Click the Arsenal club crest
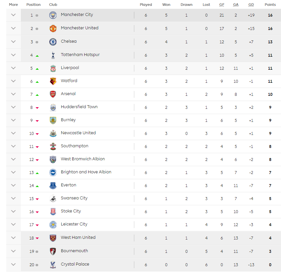The width and height of the screenshot is (281, 275). click(x=53, y=94)
